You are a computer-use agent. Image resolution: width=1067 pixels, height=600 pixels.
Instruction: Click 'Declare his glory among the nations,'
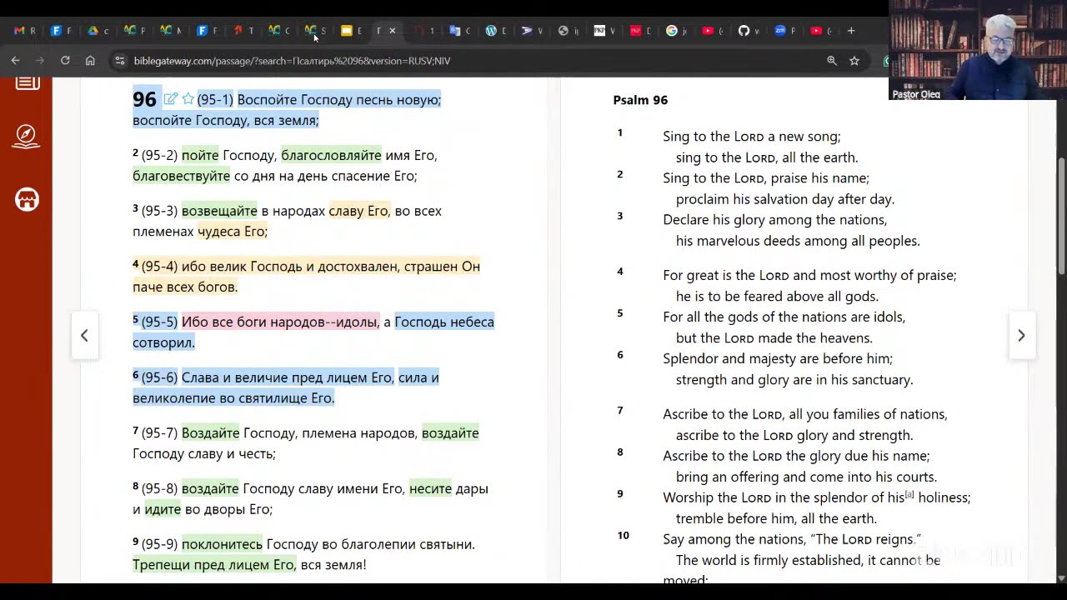pos(774,220)
